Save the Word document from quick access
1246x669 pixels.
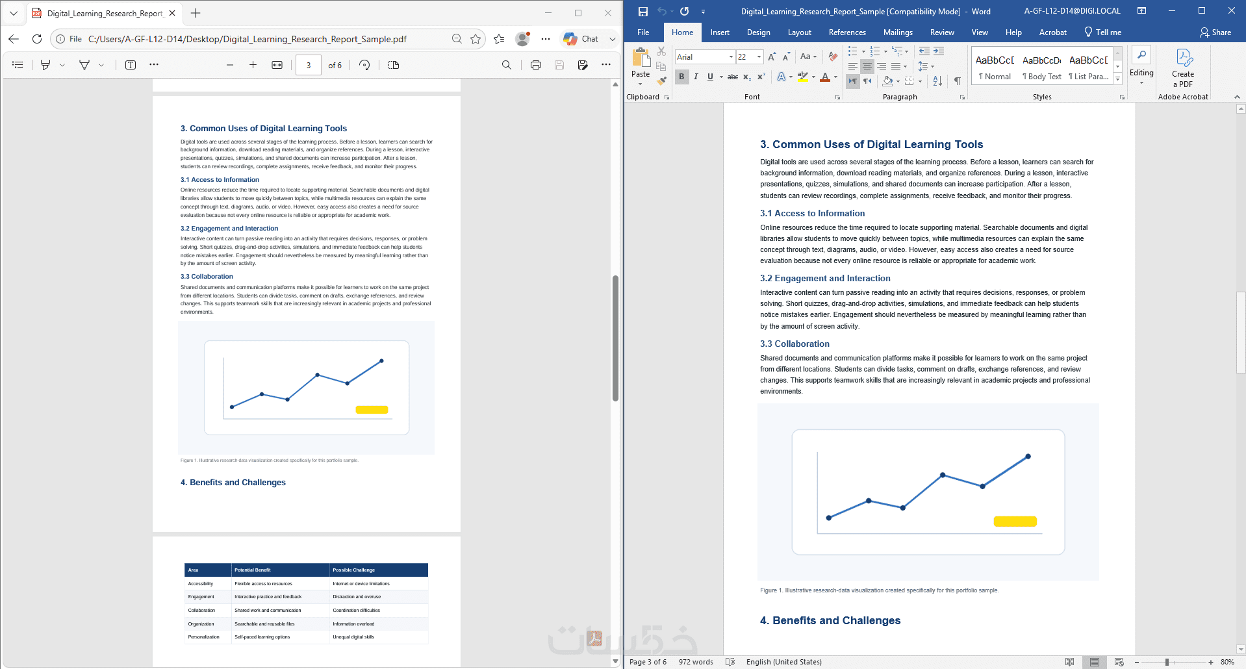[x=643, y=12]
